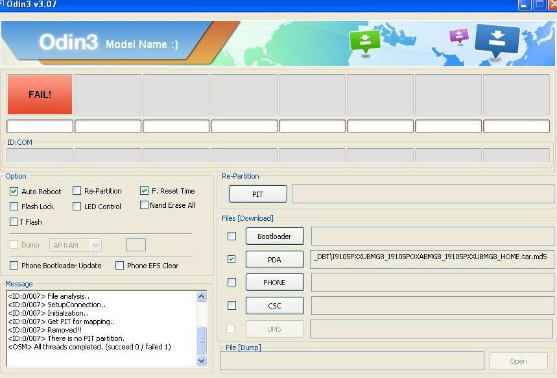Viewport: 557px width, 378px height.
Task: Click the first ID:COM port slot
Action: [x=40, y=155]
